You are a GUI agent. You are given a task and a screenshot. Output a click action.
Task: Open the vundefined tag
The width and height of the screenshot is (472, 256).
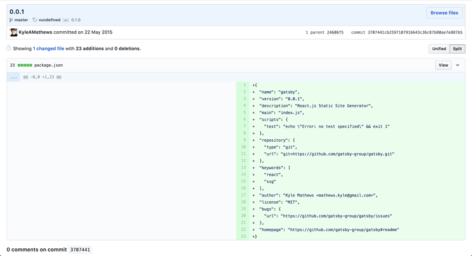pyautogui.click(x=50, y=20)
